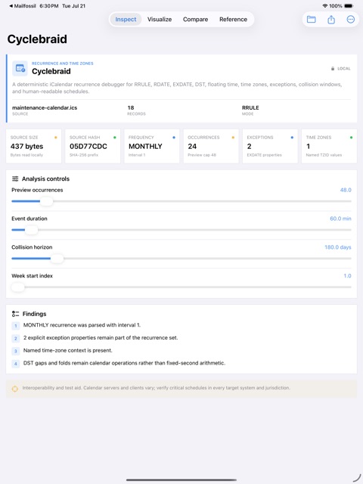The height and width of the screenshot is (484, 363).
Task: Tap the interoperability warning target icon
Action: point(15,389)
